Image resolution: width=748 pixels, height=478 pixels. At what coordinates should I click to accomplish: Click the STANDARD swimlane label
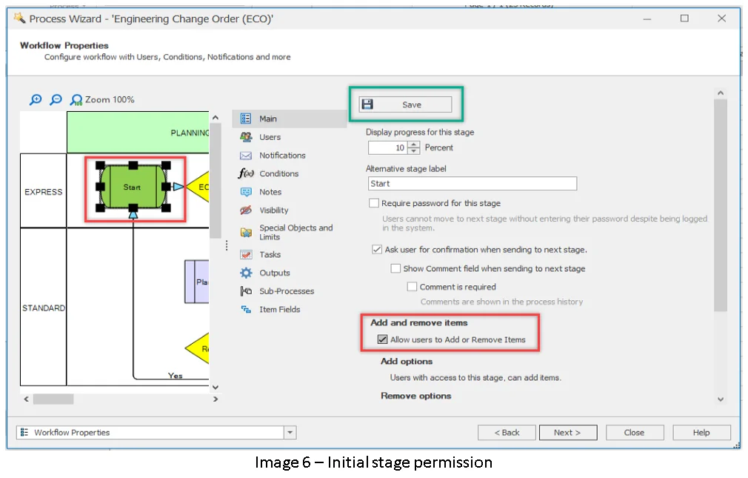point(44,308)
